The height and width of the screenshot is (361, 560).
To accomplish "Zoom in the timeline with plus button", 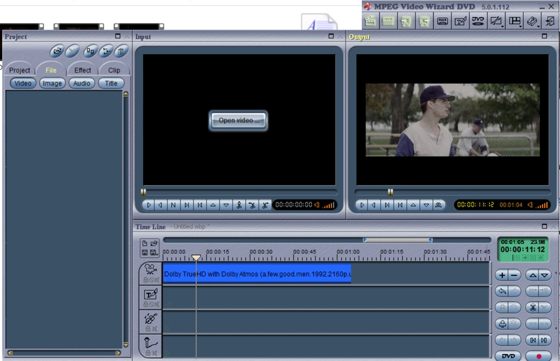I will point(502,275).
